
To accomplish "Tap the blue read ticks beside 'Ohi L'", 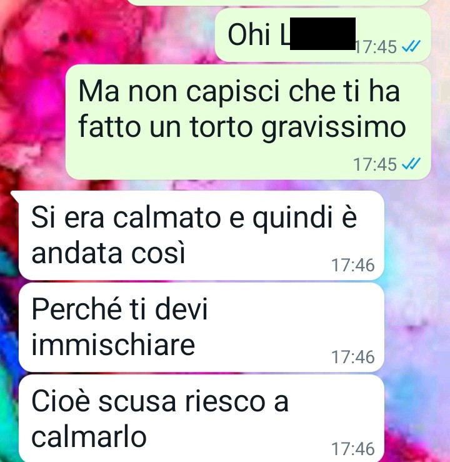I will tap(411, 46).
